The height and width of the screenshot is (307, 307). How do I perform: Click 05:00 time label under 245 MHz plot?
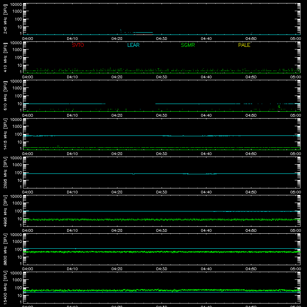point(295,39)
